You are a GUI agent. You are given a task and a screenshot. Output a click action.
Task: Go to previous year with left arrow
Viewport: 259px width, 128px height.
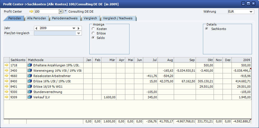[x=36, y=28]
